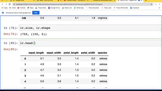162x91 pixels.
Task: Open the Theax Education bookmark
Action: (x=92, y=8)
